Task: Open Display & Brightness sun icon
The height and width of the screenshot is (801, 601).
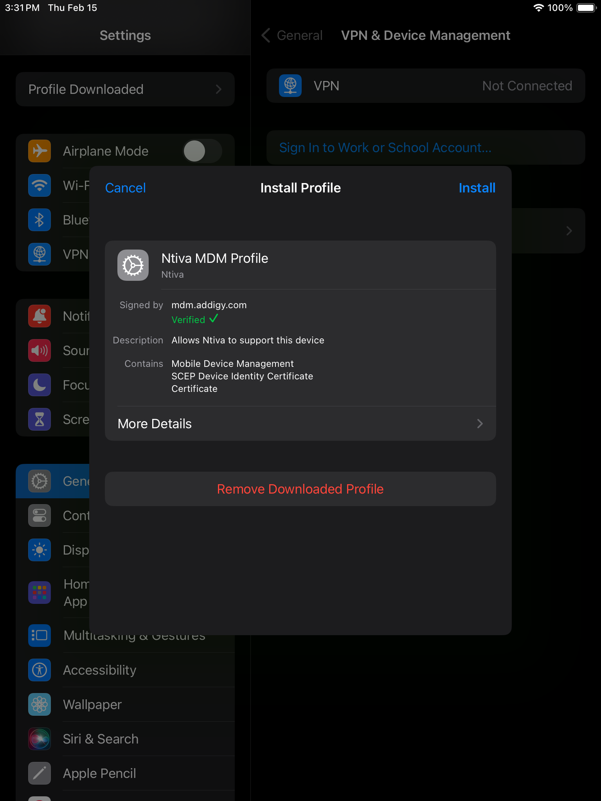Action: pyautogui.click(x=40, y=550)
